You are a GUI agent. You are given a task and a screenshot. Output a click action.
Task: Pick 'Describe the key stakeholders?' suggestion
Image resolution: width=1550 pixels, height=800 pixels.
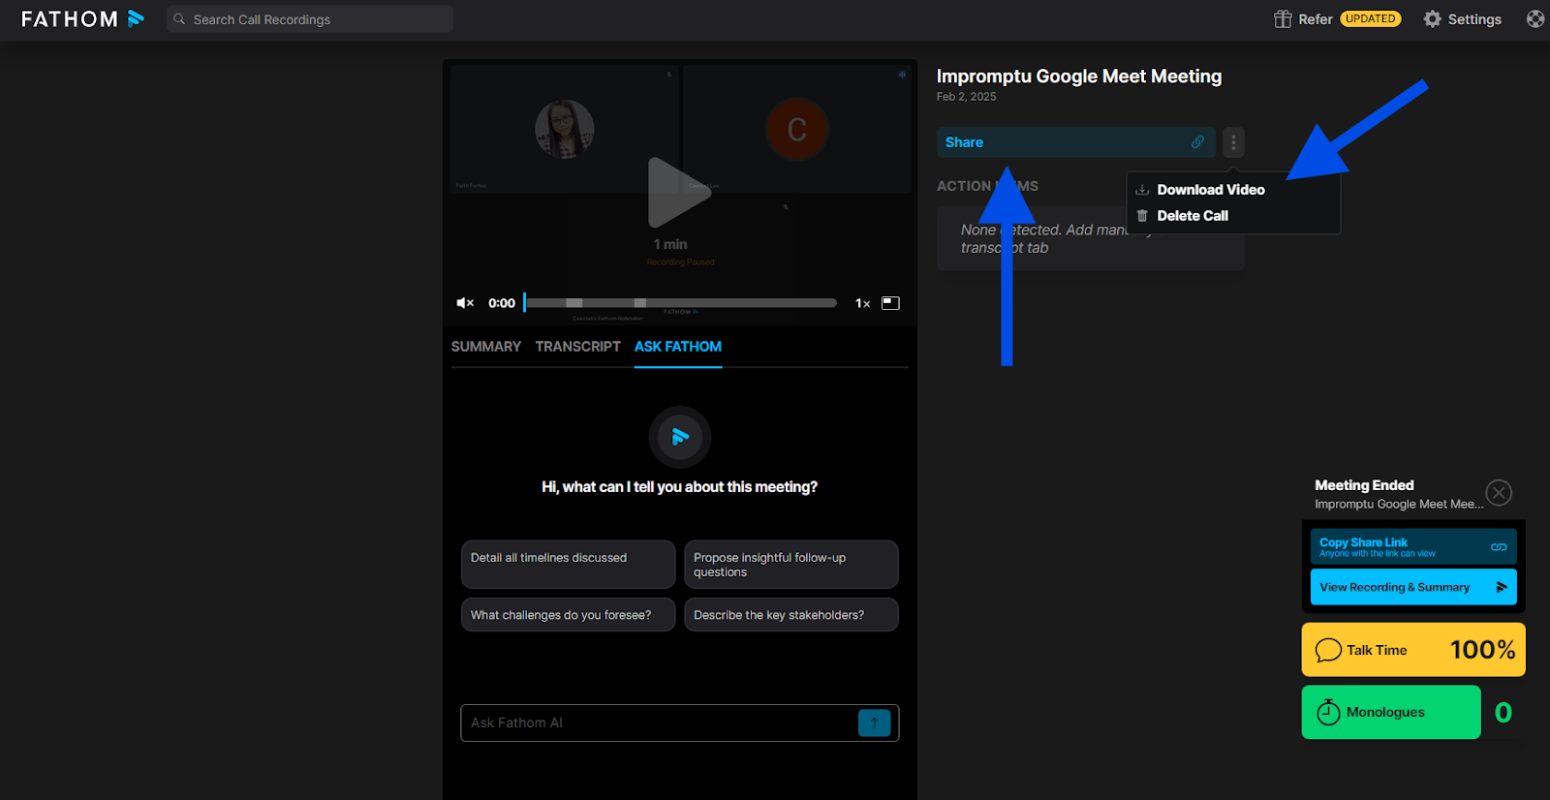coord(791,615)
